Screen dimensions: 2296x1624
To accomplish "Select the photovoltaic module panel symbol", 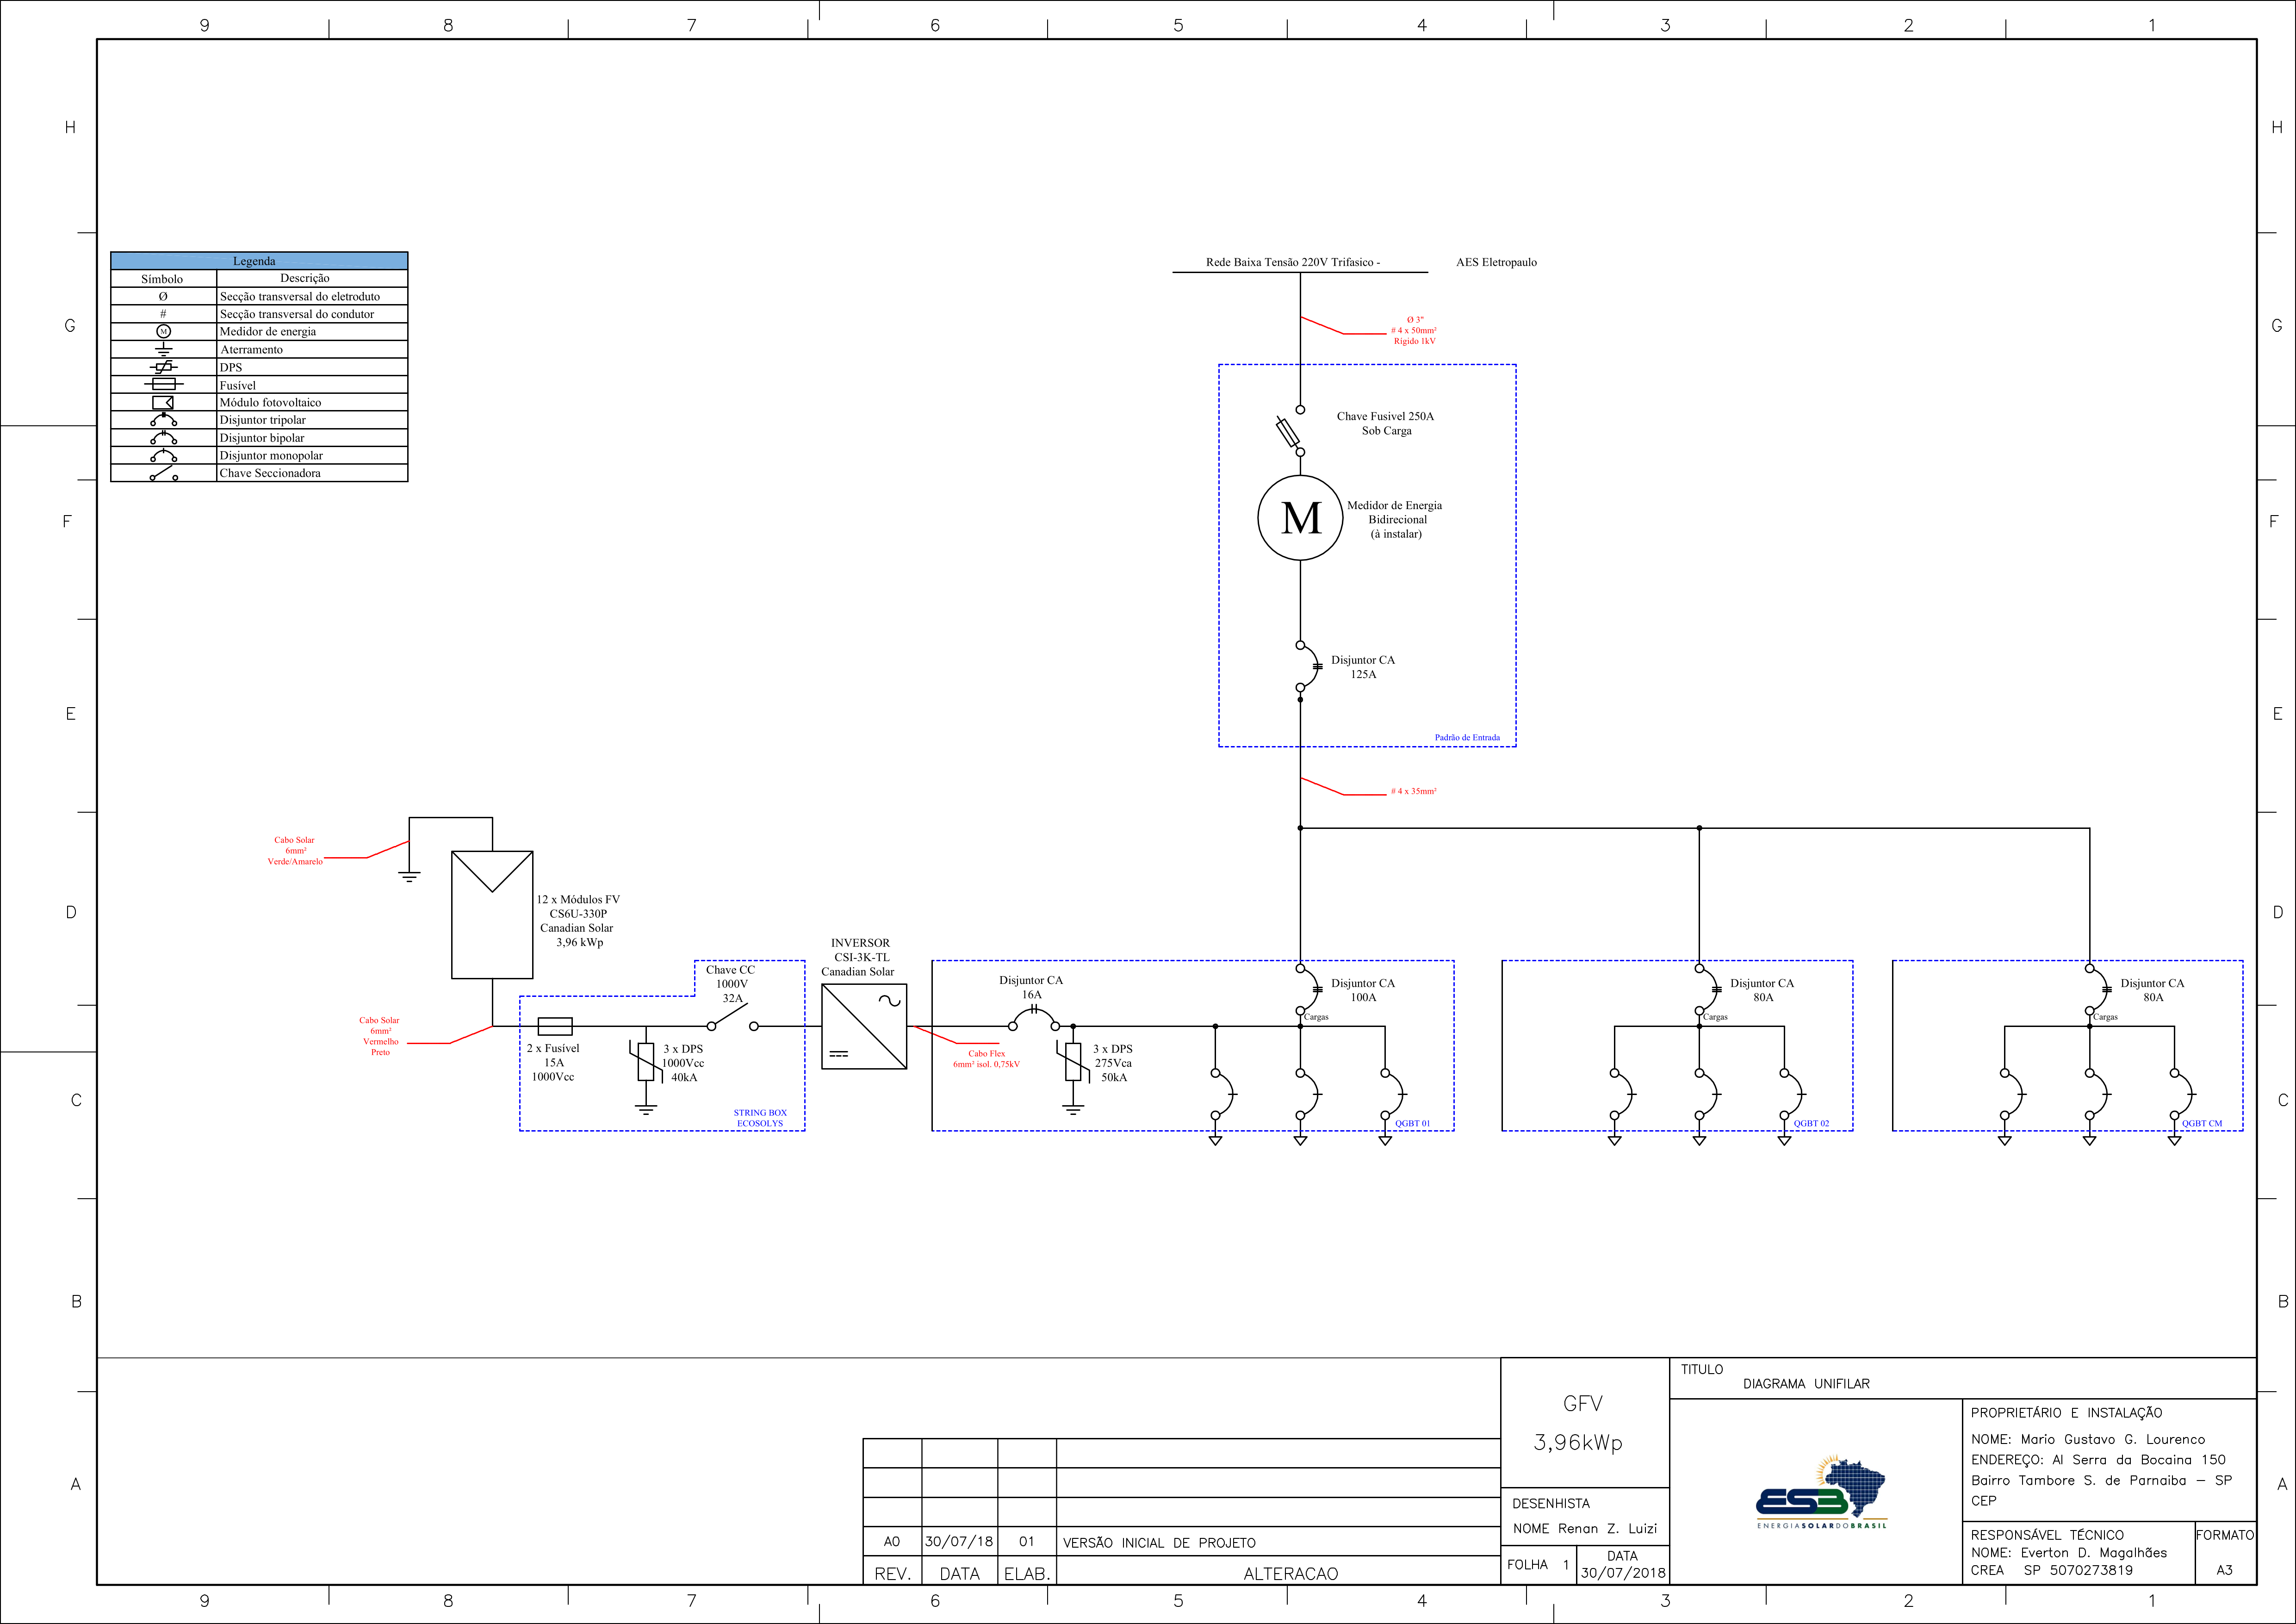I will pyautogui.click(x=492, y=914).
